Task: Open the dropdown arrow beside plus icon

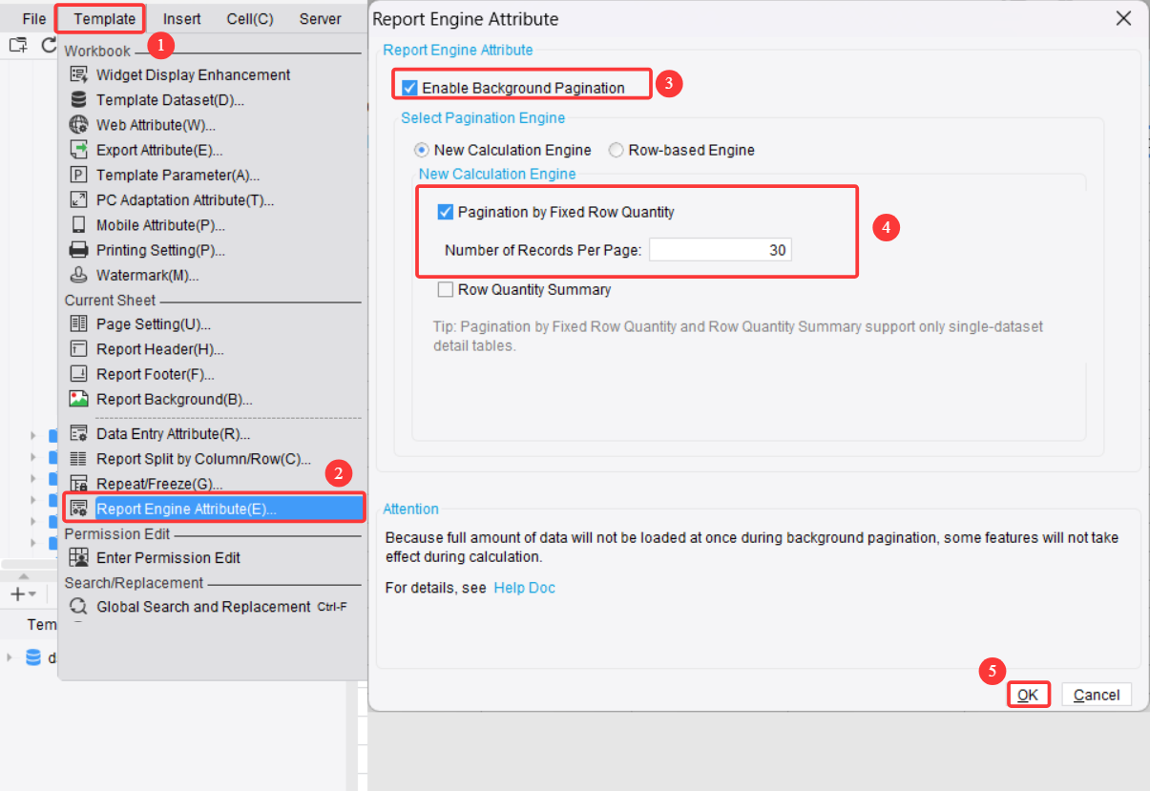Action: point(32,594)
